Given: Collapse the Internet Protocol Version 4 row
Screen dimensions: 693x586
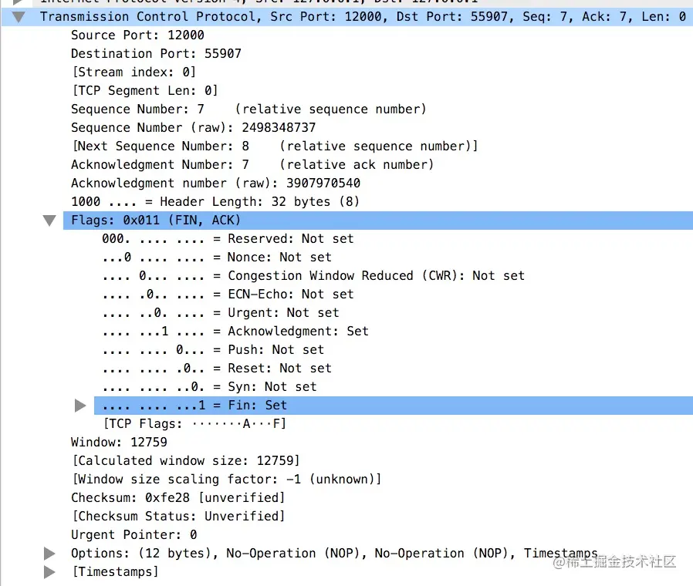Looking at the screenshot, I should pos(17,2).
